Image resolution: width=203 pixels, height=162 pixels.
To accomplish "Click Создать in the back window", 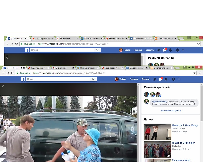I will [x=149, y=50].
